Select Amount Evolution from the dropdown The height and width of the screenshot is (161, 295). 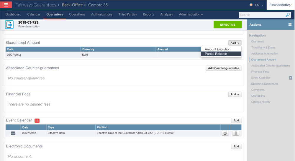[221, 49]
